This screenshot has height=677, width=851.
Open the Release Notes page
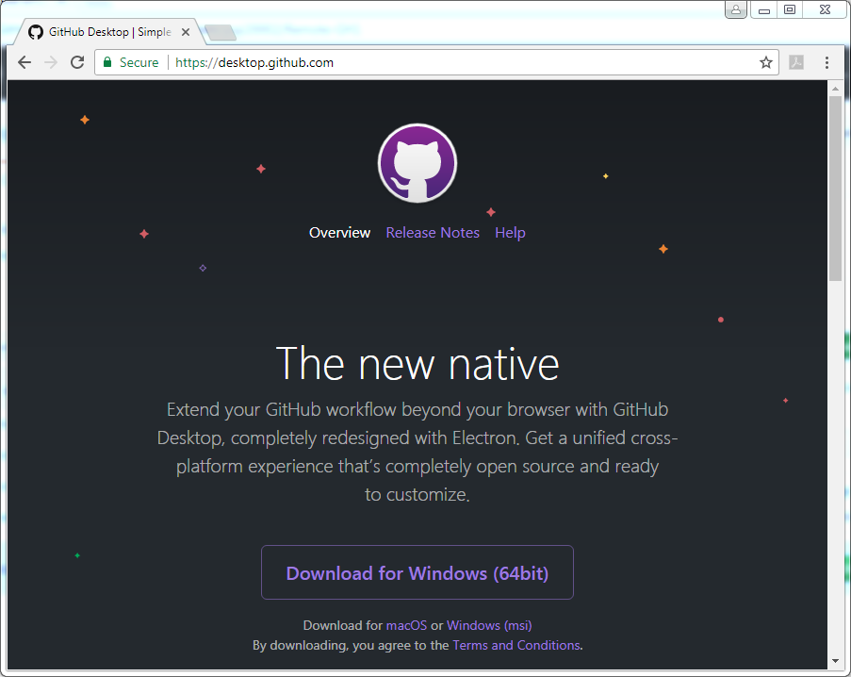pos(433,233)
